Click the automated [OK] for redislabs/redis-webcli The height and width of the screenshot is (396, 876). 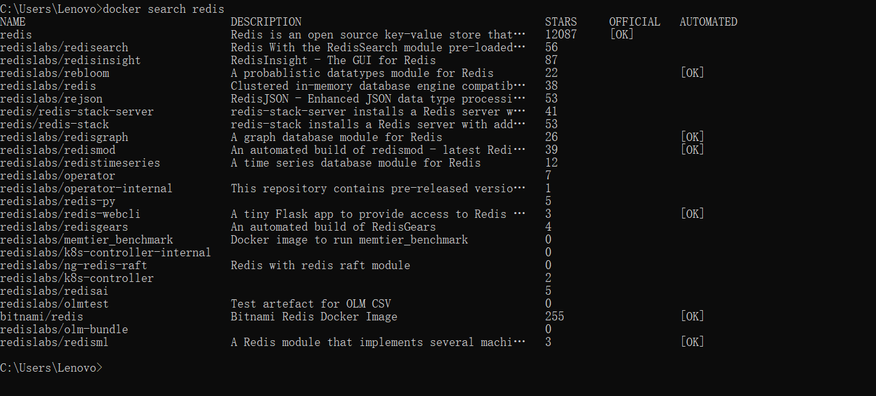pos(692,214)
